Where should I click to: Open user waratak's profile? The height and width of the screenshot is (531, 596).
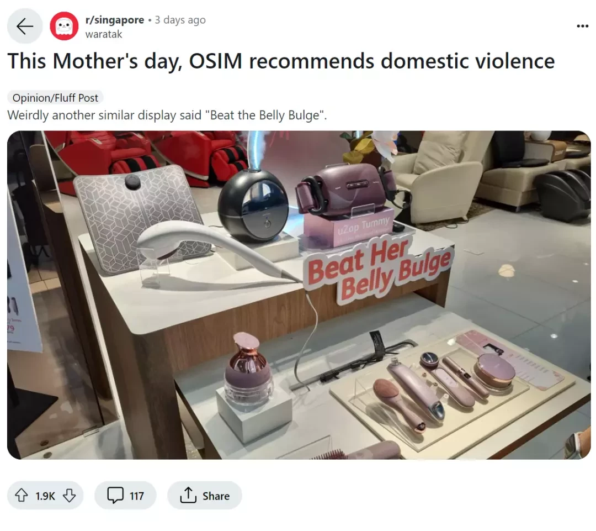104,34
